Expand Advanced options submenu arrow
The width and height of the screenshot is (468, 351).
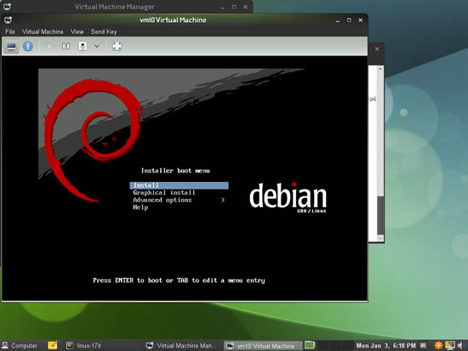click(x=223, y=200)
